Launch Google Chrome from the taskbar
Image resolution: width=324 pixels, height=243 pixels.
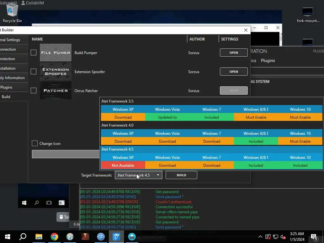click(x=54, y=237)
